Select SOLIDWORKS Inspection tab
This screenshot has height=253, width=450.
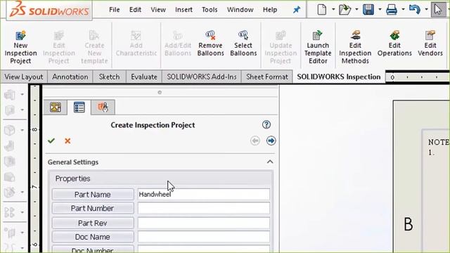[339, 77]
